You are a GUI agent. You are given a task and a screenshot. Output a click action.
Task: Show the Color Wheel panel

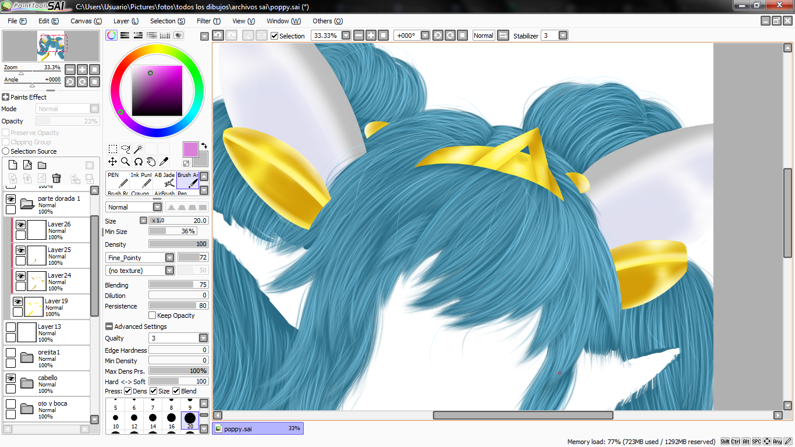111,36
